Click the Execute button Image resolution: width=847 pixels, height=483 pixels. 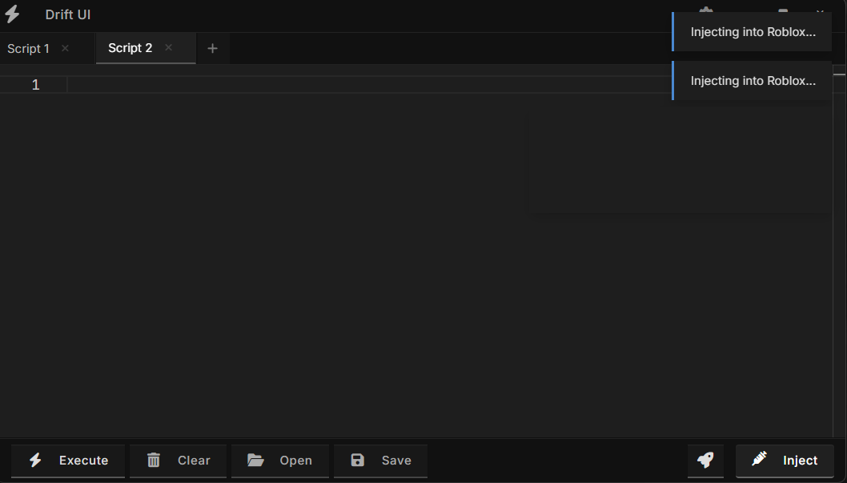click(68, 461)
